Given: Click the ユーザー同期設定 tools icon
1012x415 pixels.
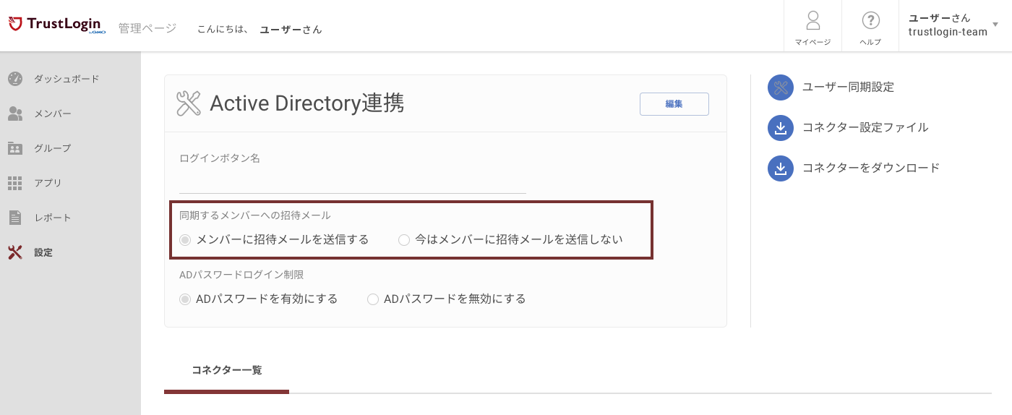Looking at the screenshot, I should (x=780, y=87).
